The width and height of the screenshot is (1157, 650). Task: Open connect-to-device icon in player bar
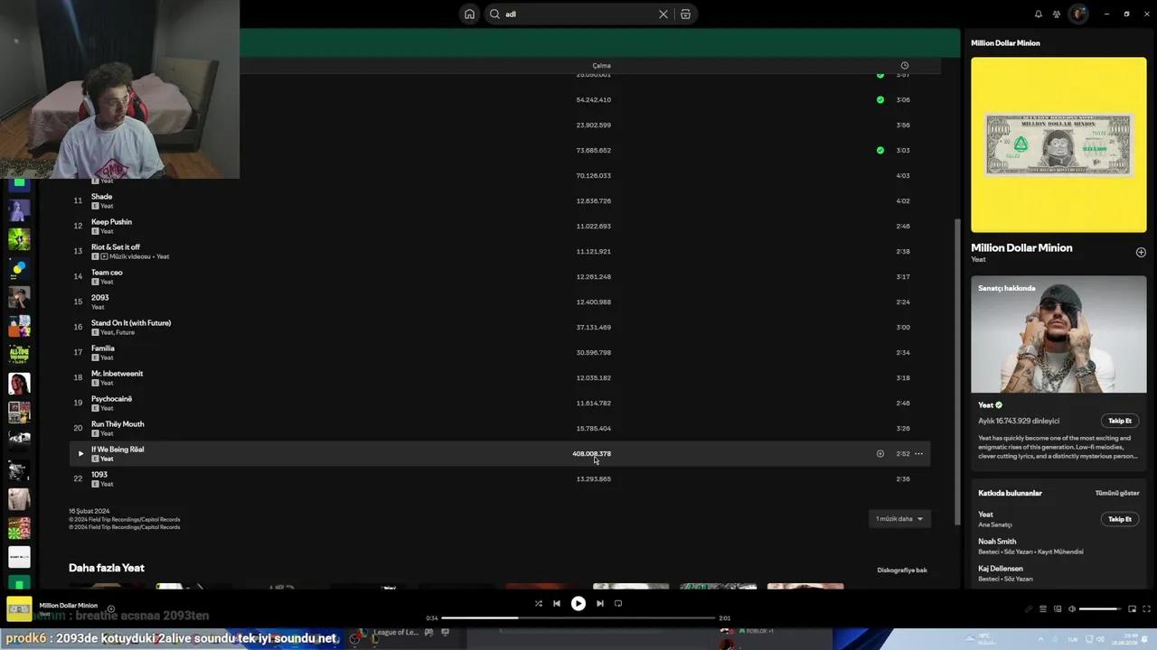point(1058,609)
